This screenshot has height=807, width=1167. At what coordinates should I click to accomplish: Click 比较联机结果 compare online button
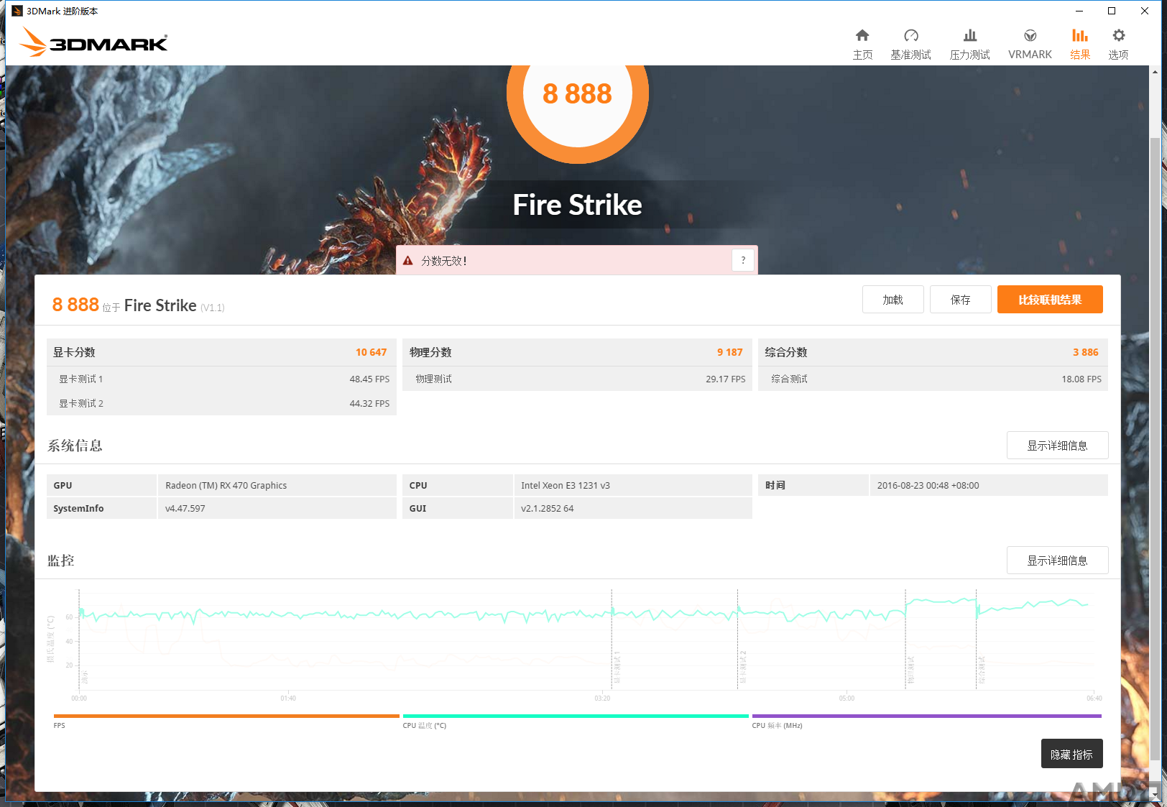(x=1049, y=300)
